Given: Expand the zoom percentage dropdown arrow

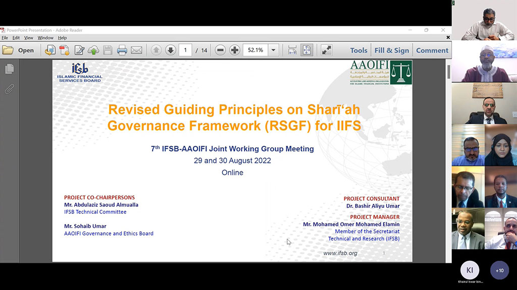Looking at the screenshot, I should point(273,50).
